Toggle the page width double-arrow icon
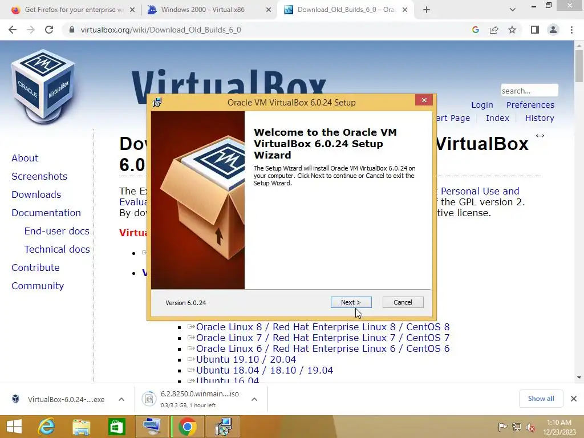The height and width of the screenshot is (438, 584). pos(540,136)
